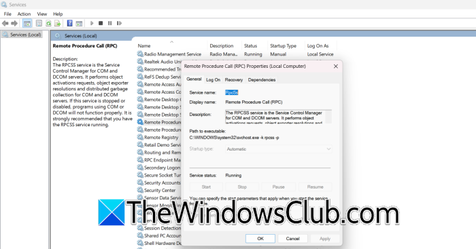This screenshot has height=249, width=476.
Task: Click the Refresh toolbar icon
Action: click(48, 23)
